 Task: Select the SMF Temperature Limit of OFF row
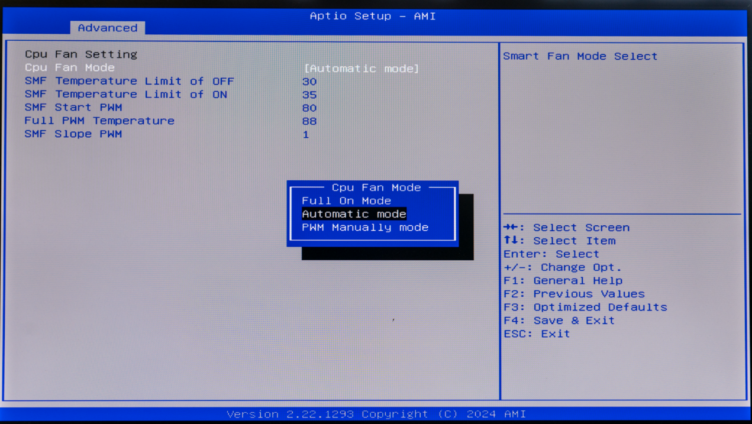pyautogui.click(x=129, y=81)
